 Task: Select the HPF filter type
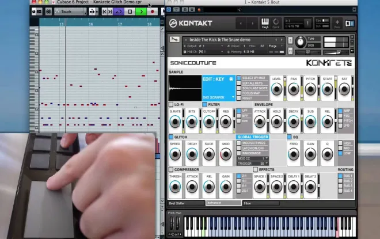(239, 121)
